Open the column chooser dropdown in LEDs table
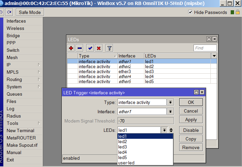This screenshot has width=242, height=167. click(x=214, y=56)
